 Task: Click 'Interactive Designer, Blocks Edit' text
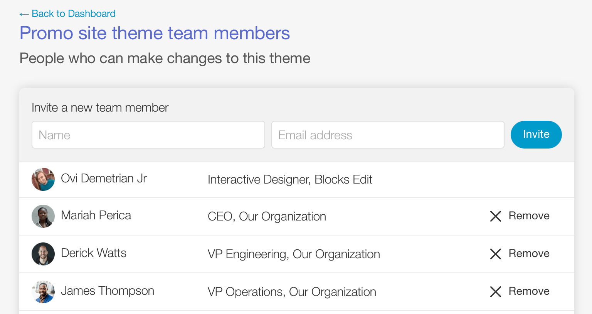pyautogui.click(x=290, y=180)
